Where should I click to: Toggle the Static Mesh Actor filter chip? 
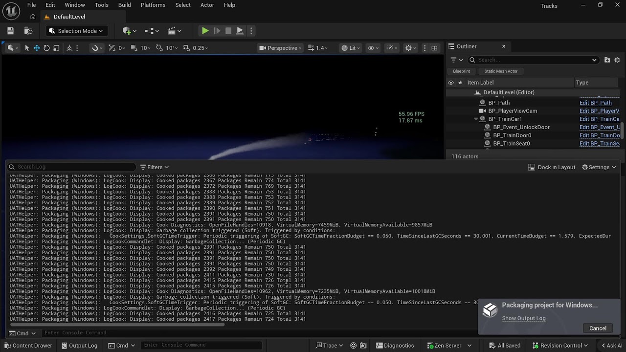pos(501,71)
